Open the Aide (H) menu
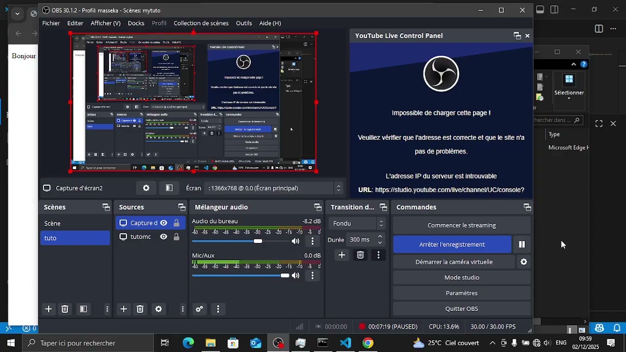Screen dimensions: 626x352 [x=270, y=23]
